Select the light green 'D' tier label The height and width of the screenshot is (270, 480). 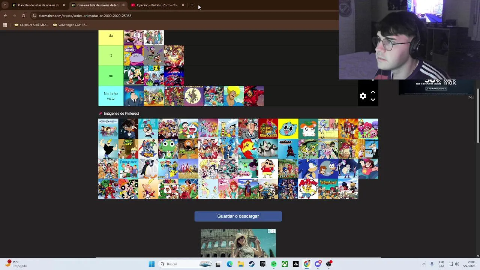point(111,55)
